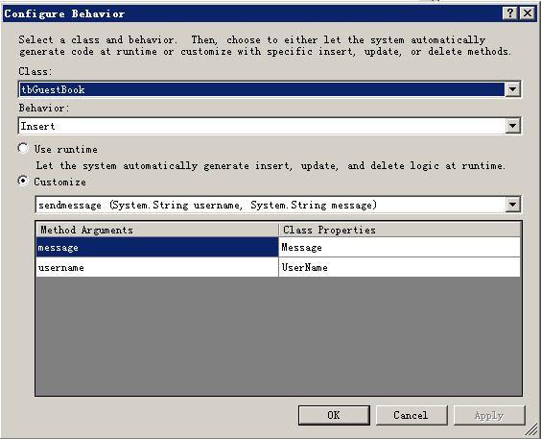
Task: Select the Use runtime radio button
Action: pyautogui.click(x=23, y=149)
